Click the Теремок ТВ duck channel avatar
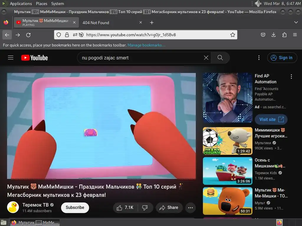302x226 pixels. pyautogui.click(x=13, y=207)
